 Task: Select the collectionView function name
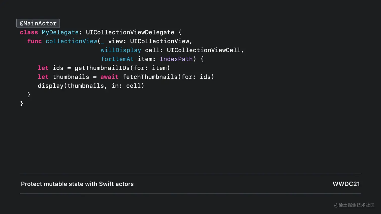pyautogui.click(x=71, y=41)
